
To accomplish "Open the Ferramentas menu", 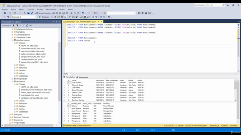I will pos(51,9).
